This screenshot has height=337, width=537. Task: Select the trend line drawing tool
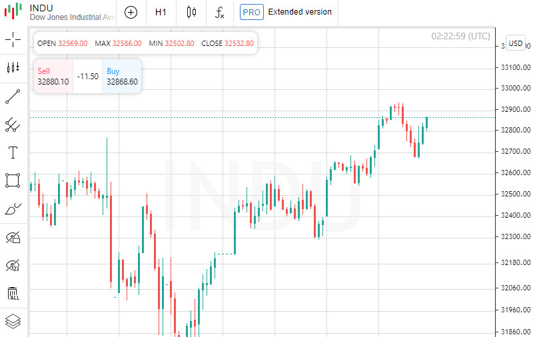[x=13, y=96]
